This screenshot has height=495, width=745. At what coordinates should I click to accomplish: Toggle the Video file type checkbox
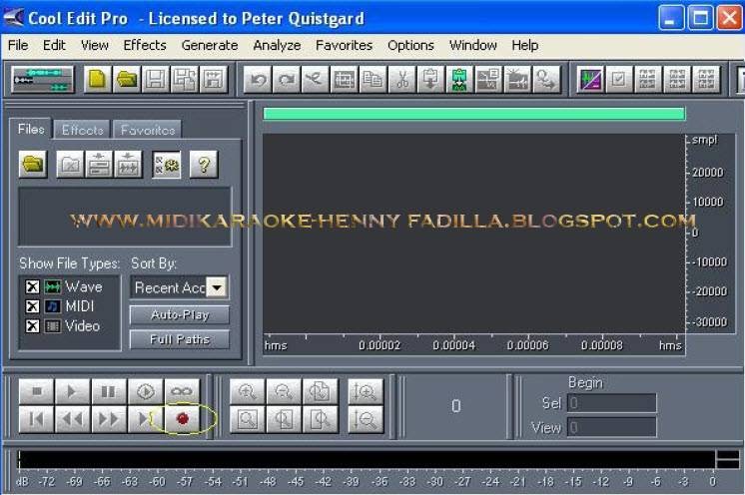point(32,326)
